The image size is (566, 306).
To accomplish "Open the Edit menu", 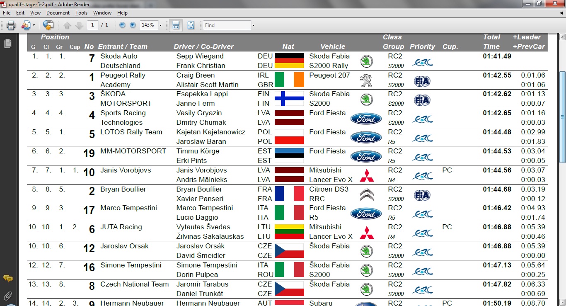I will (x=20, y=13).
